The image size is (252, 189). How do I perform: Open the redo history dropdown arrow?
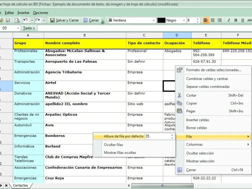coord(44,20)
